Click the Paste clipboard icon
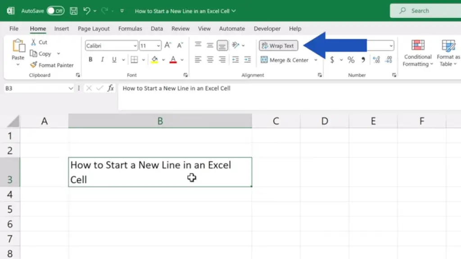The image size is (461, 259). 18,46
